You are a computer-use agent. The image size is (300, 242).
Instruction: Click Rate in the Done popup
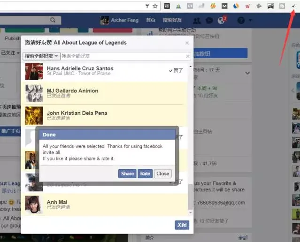point(145,174)
